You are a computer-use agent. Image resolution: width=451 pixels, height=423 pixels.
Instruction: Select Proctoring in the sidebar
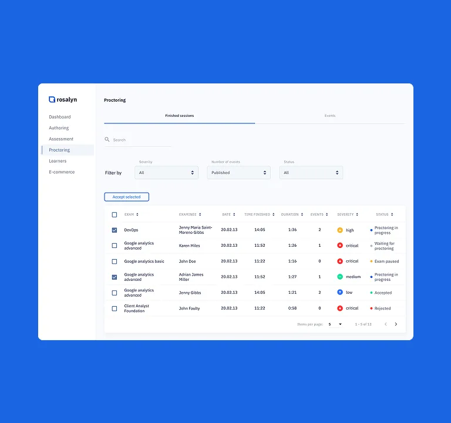[68, 150]
